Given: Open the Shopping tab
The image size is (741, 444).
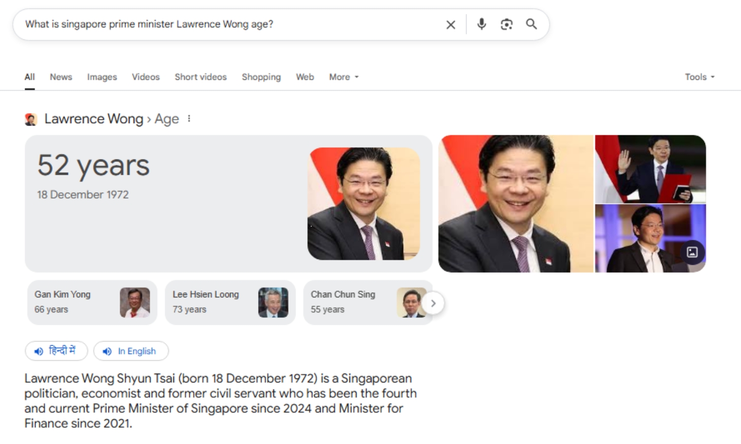Looking at the screenshot, I should pos(261,77).
